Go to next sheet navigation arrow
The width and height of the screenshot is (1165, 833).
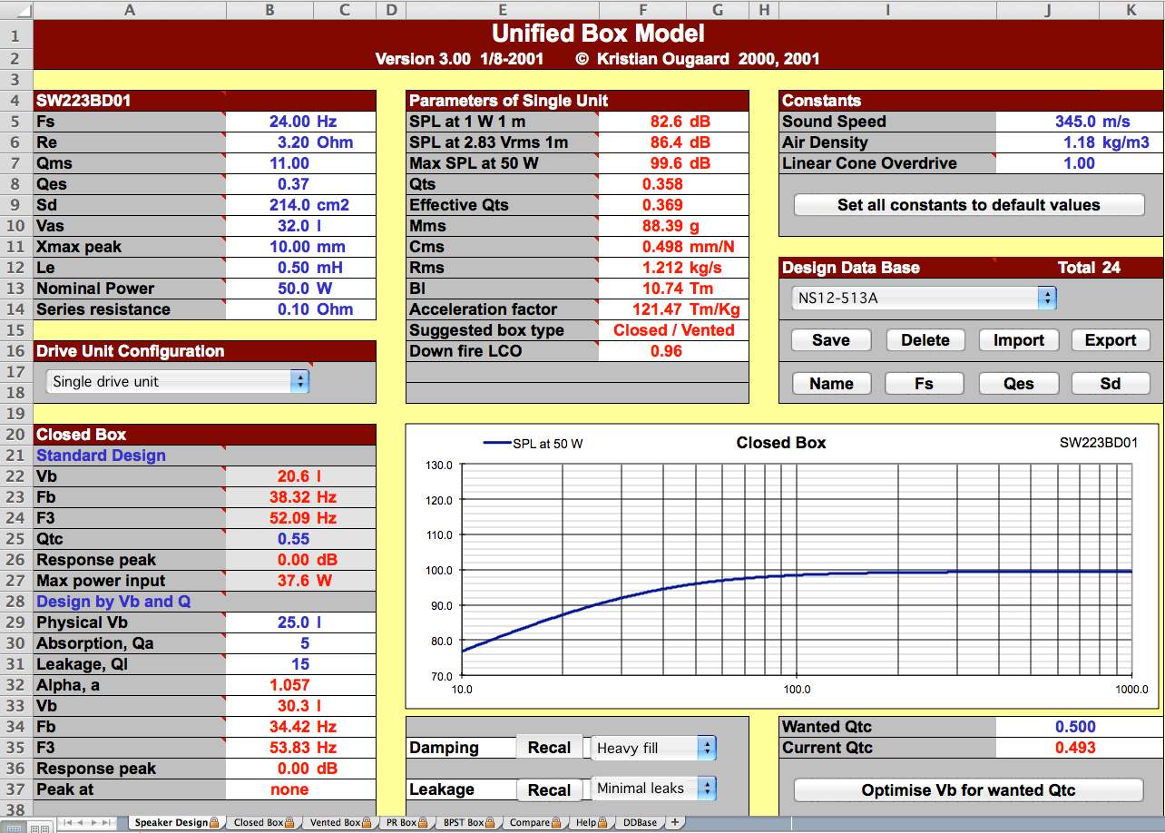click(94, 823)
